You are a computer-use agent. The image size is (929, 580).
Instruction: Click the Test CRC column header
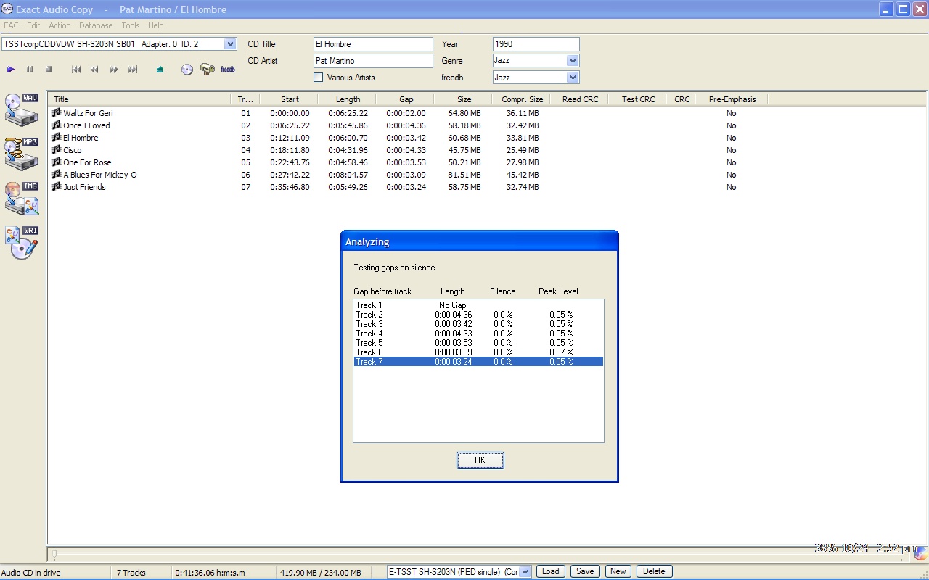tap(638, 99)
